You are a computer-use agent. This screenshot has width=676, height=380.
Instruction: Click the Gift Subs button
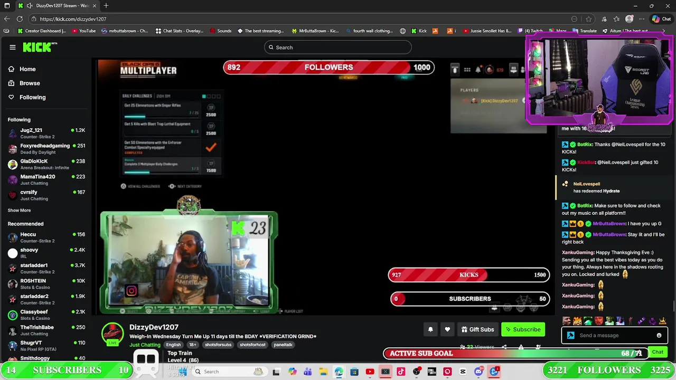(477, 329)
